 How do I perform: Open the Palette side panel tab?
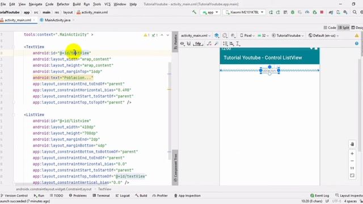pos(175,41)
